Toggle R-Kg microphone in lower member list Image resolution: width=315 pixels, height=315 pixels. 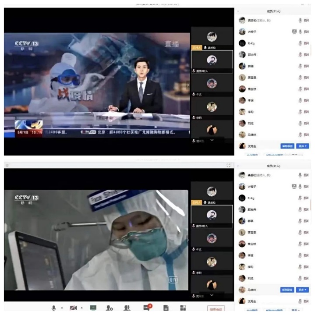[x=300, y=198]
